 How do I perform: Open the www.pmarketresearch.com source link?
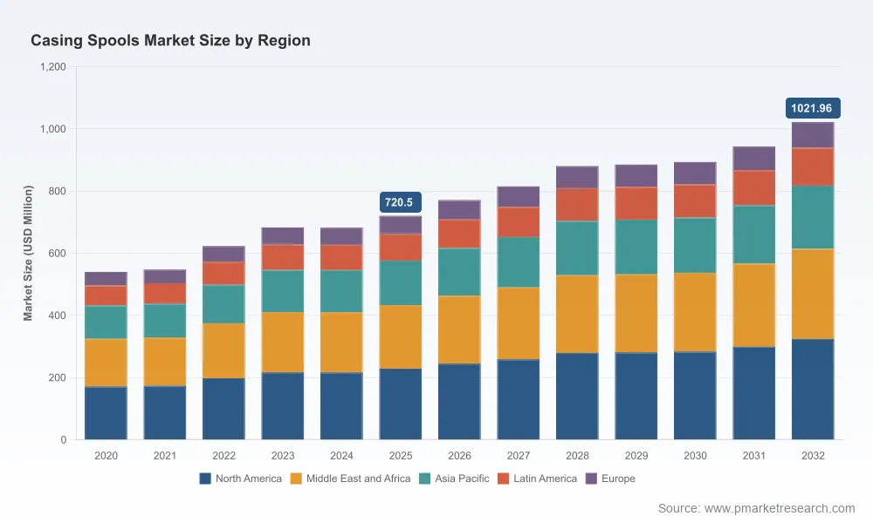pos(780,508)
